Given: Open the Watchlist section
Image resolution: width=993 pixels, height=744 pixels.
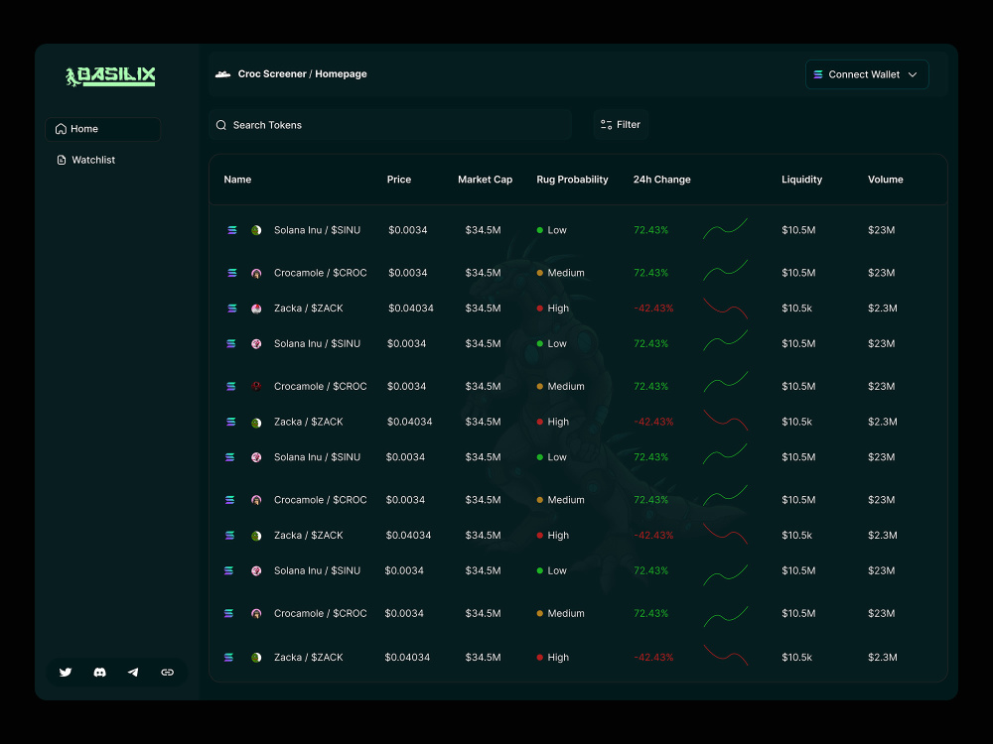Looking at the screenshot, I should pos(86,160).
